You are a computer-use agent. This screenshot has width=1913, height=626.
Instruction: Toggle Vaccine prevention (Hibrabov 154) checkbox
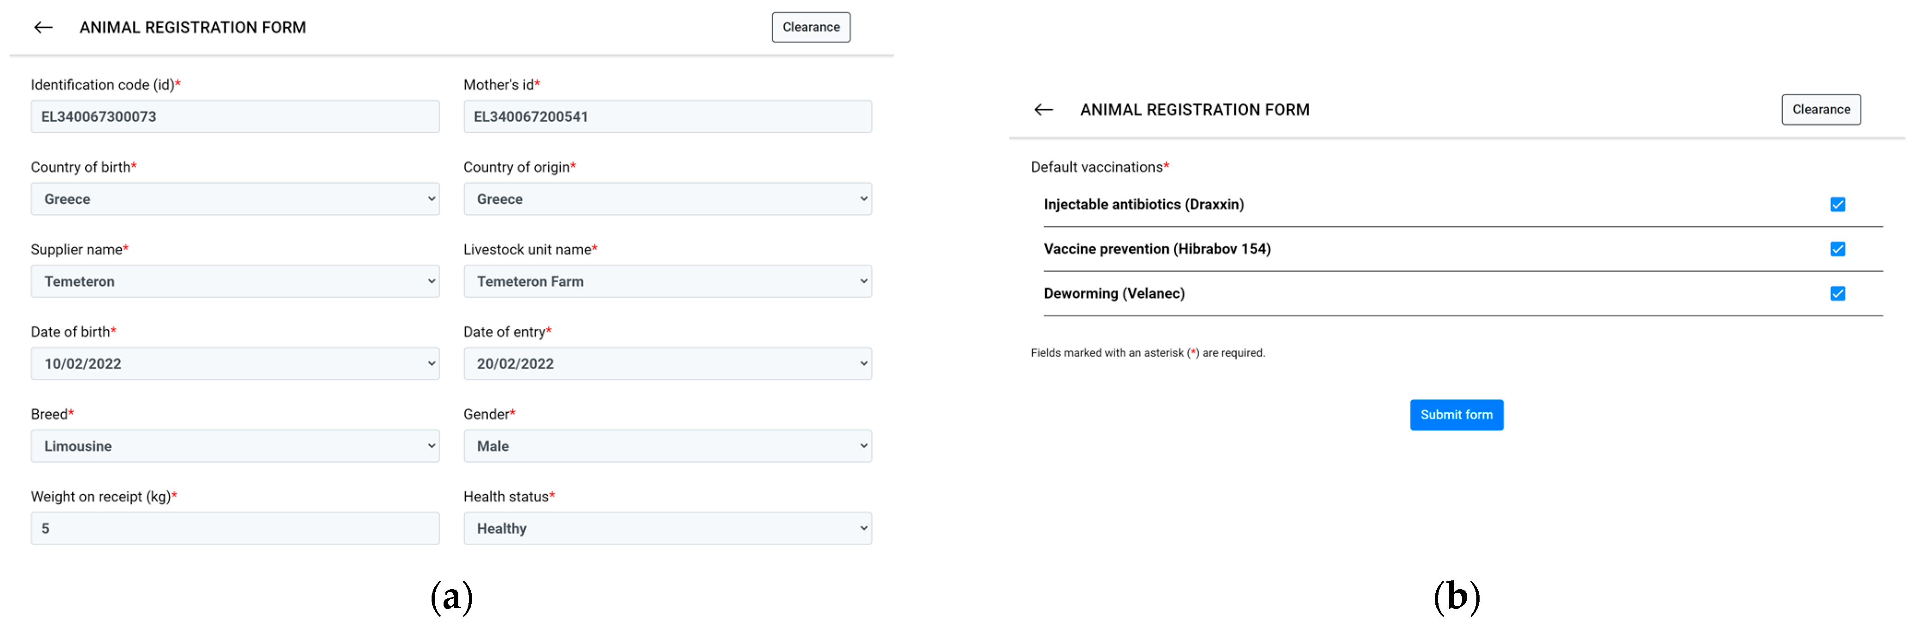pos(1837,249)
